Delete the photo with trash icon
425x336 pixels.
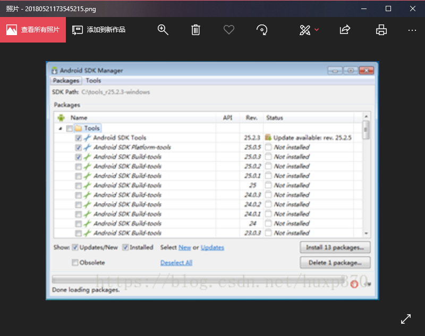click(195, 30)
